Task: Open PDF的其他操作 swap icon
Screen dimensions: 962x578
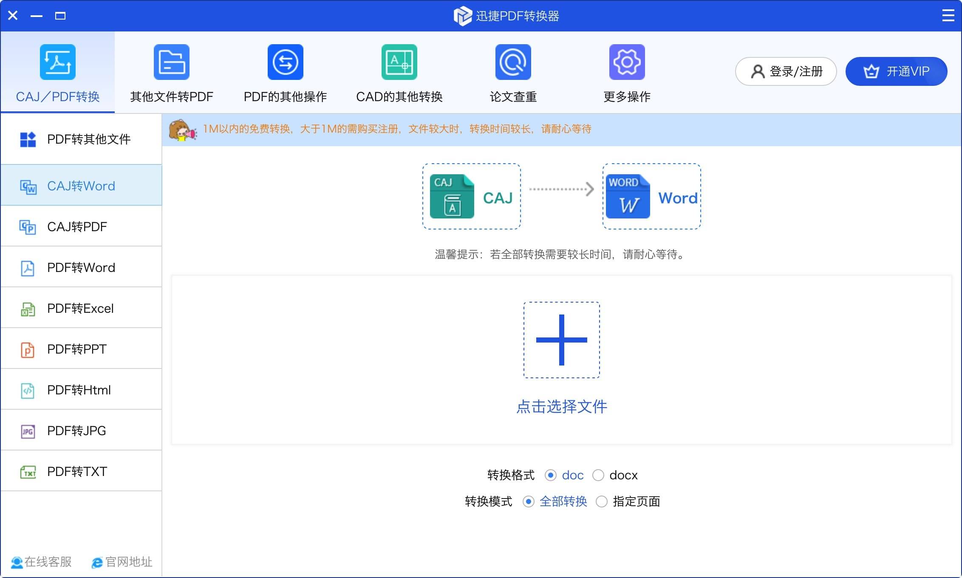Action: tap(286, 62)
